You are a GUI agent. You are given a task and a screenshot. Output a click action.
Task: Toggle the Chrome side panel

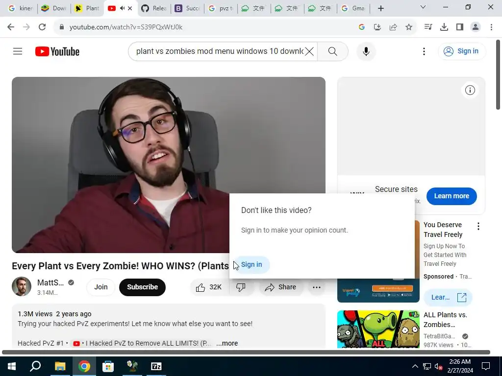tap(460, 27)
